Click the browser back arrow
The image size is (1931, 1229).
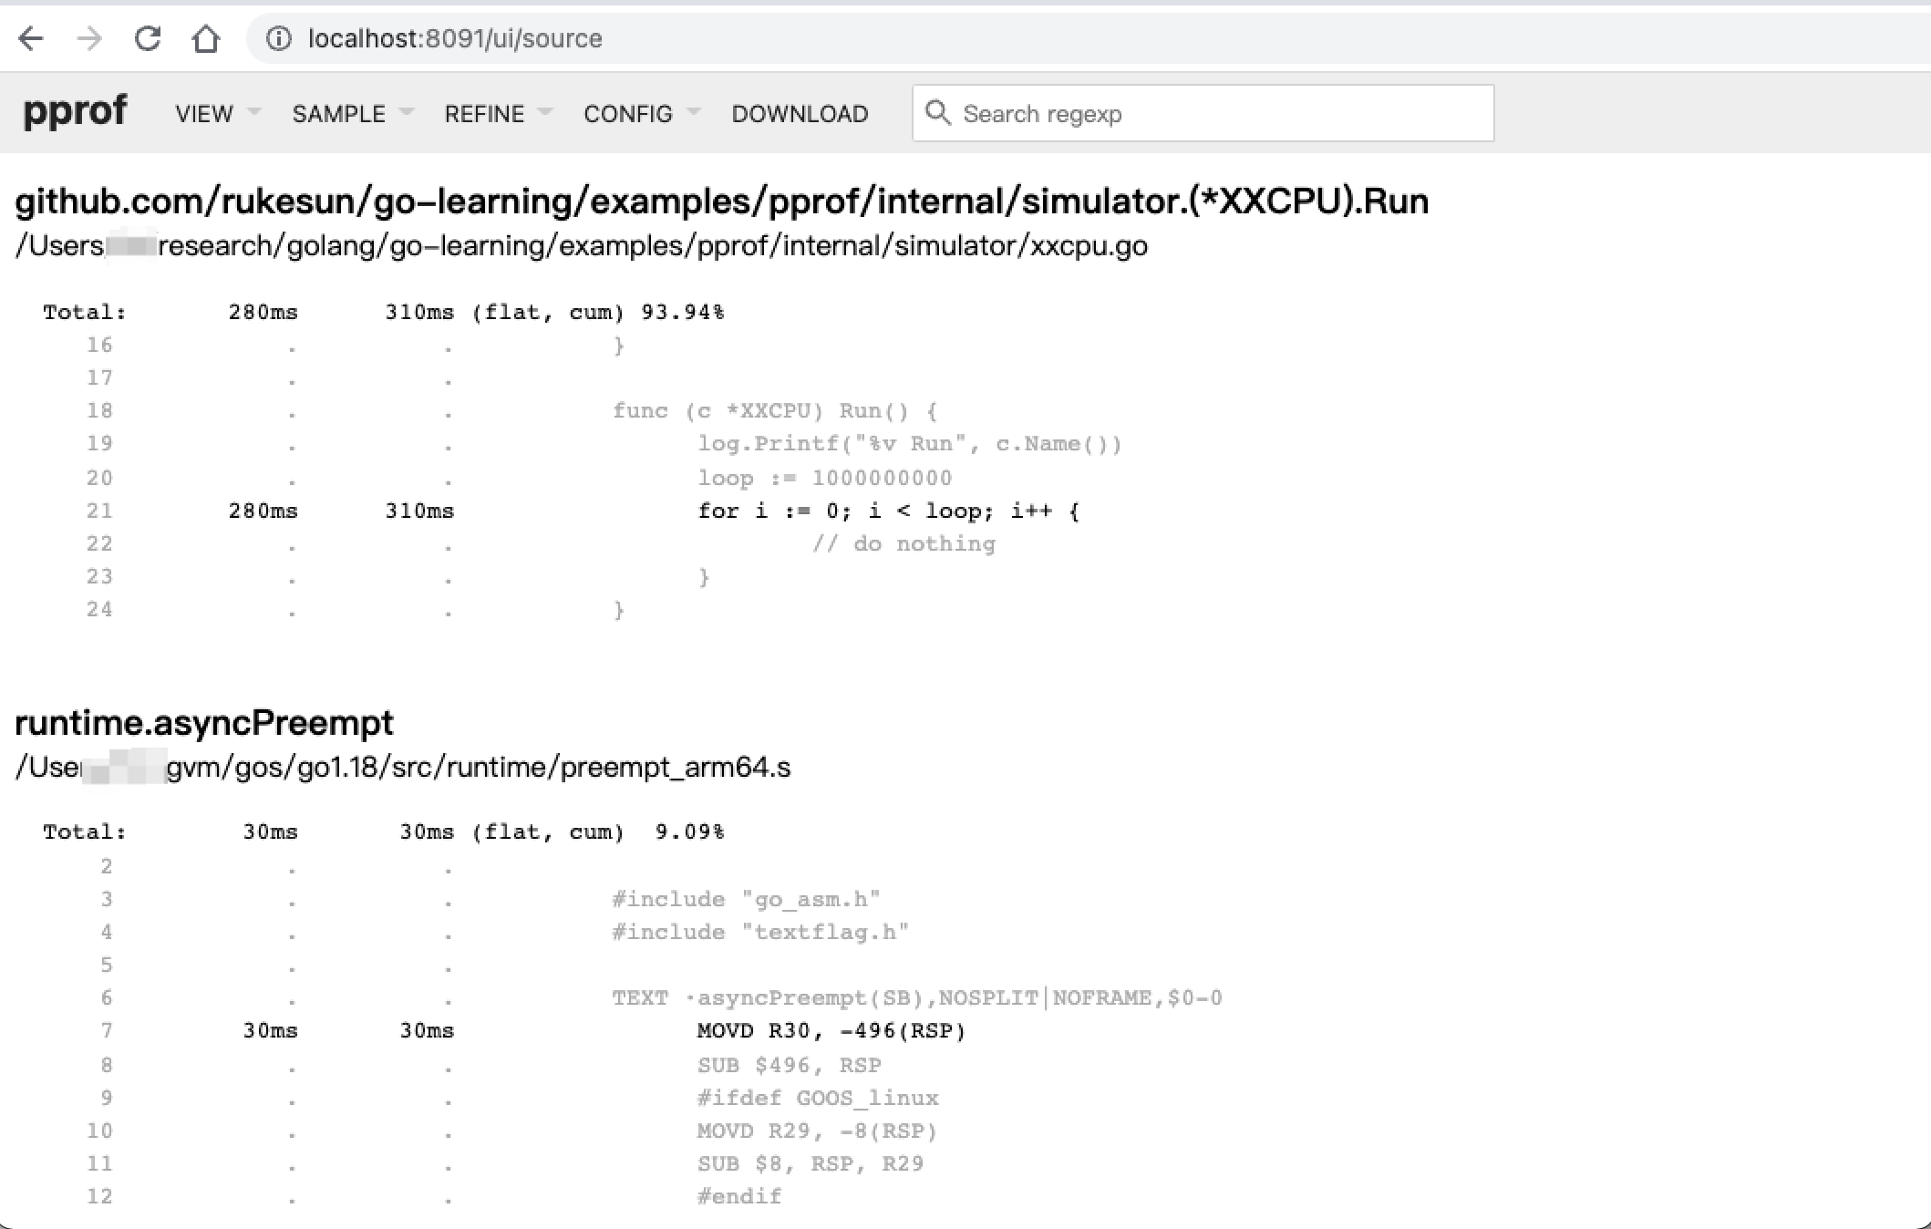(31, 38)
